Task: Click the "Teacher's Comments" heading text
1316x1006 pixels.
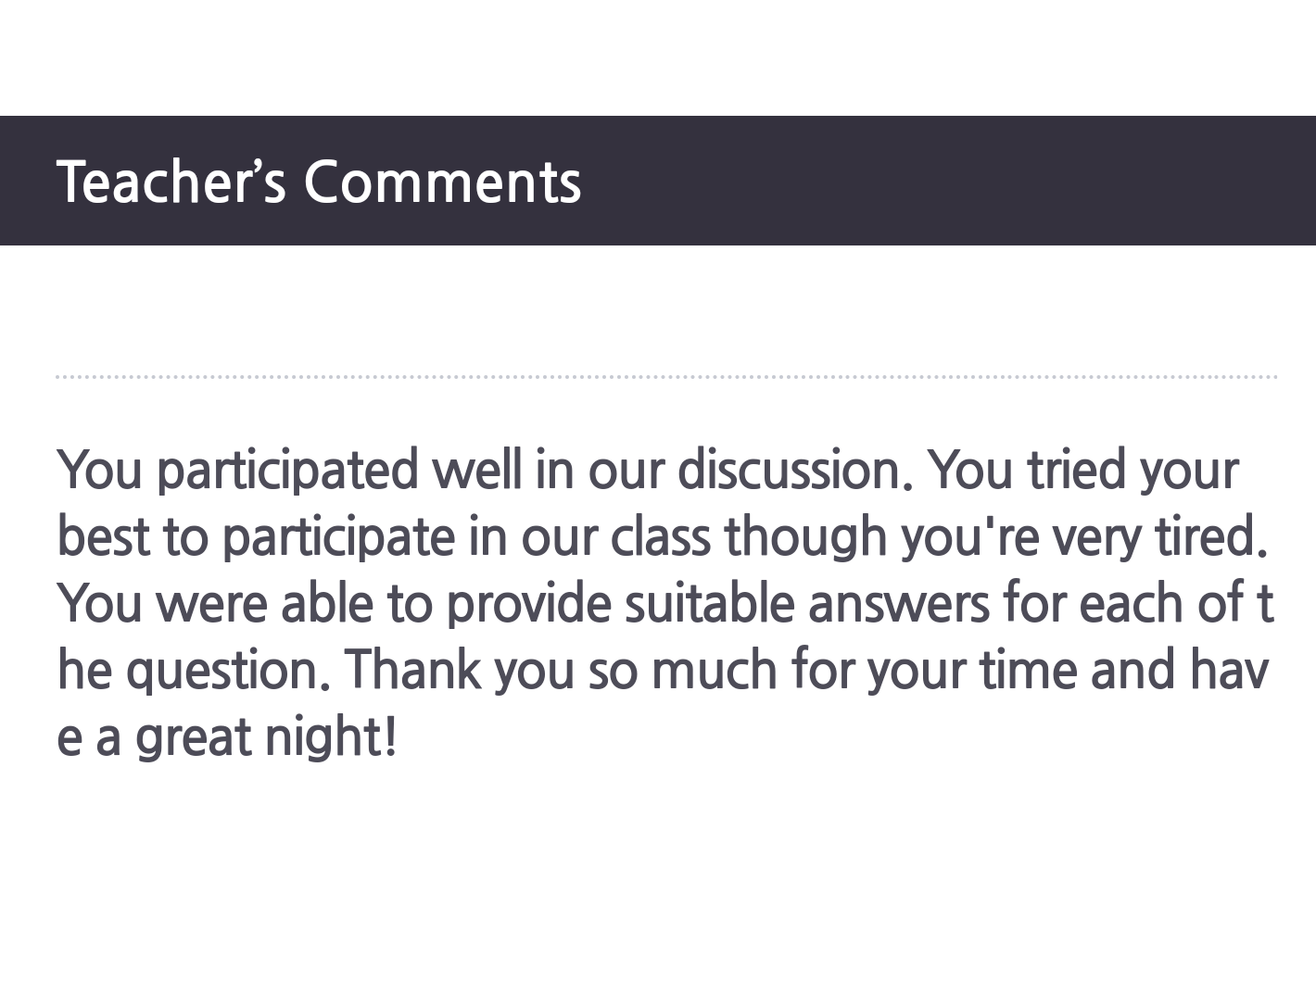Action: pyautogui.click(x=319, y=181)
